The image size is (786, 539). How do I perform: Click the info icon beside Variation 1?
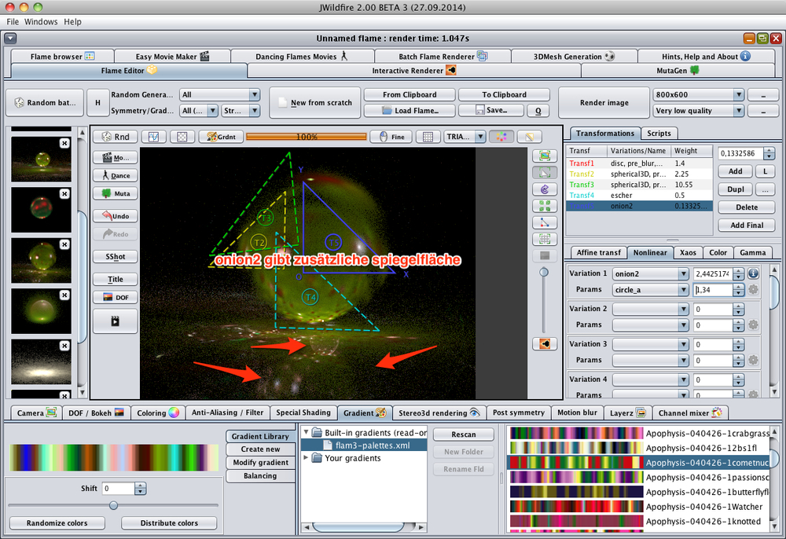click(753, 273)
